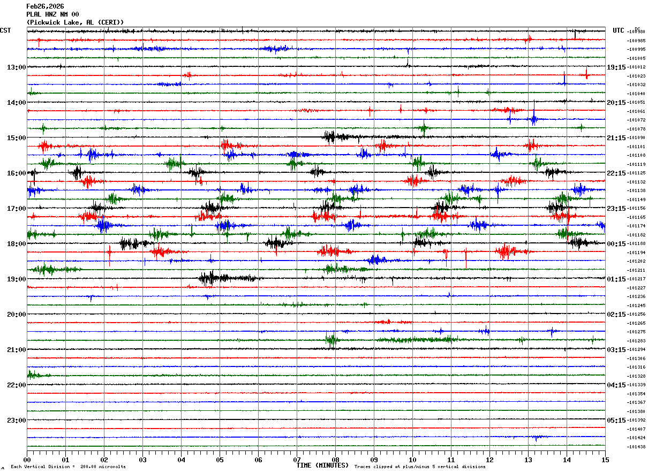The height and width of the screenshot is (474, 648).
Task: Click the 15:00 CST hour label
Action: click(16, 138)
